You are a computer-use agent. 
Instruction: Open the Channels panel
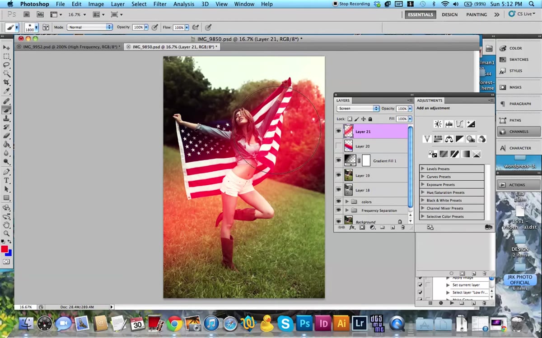click(519, 132)
